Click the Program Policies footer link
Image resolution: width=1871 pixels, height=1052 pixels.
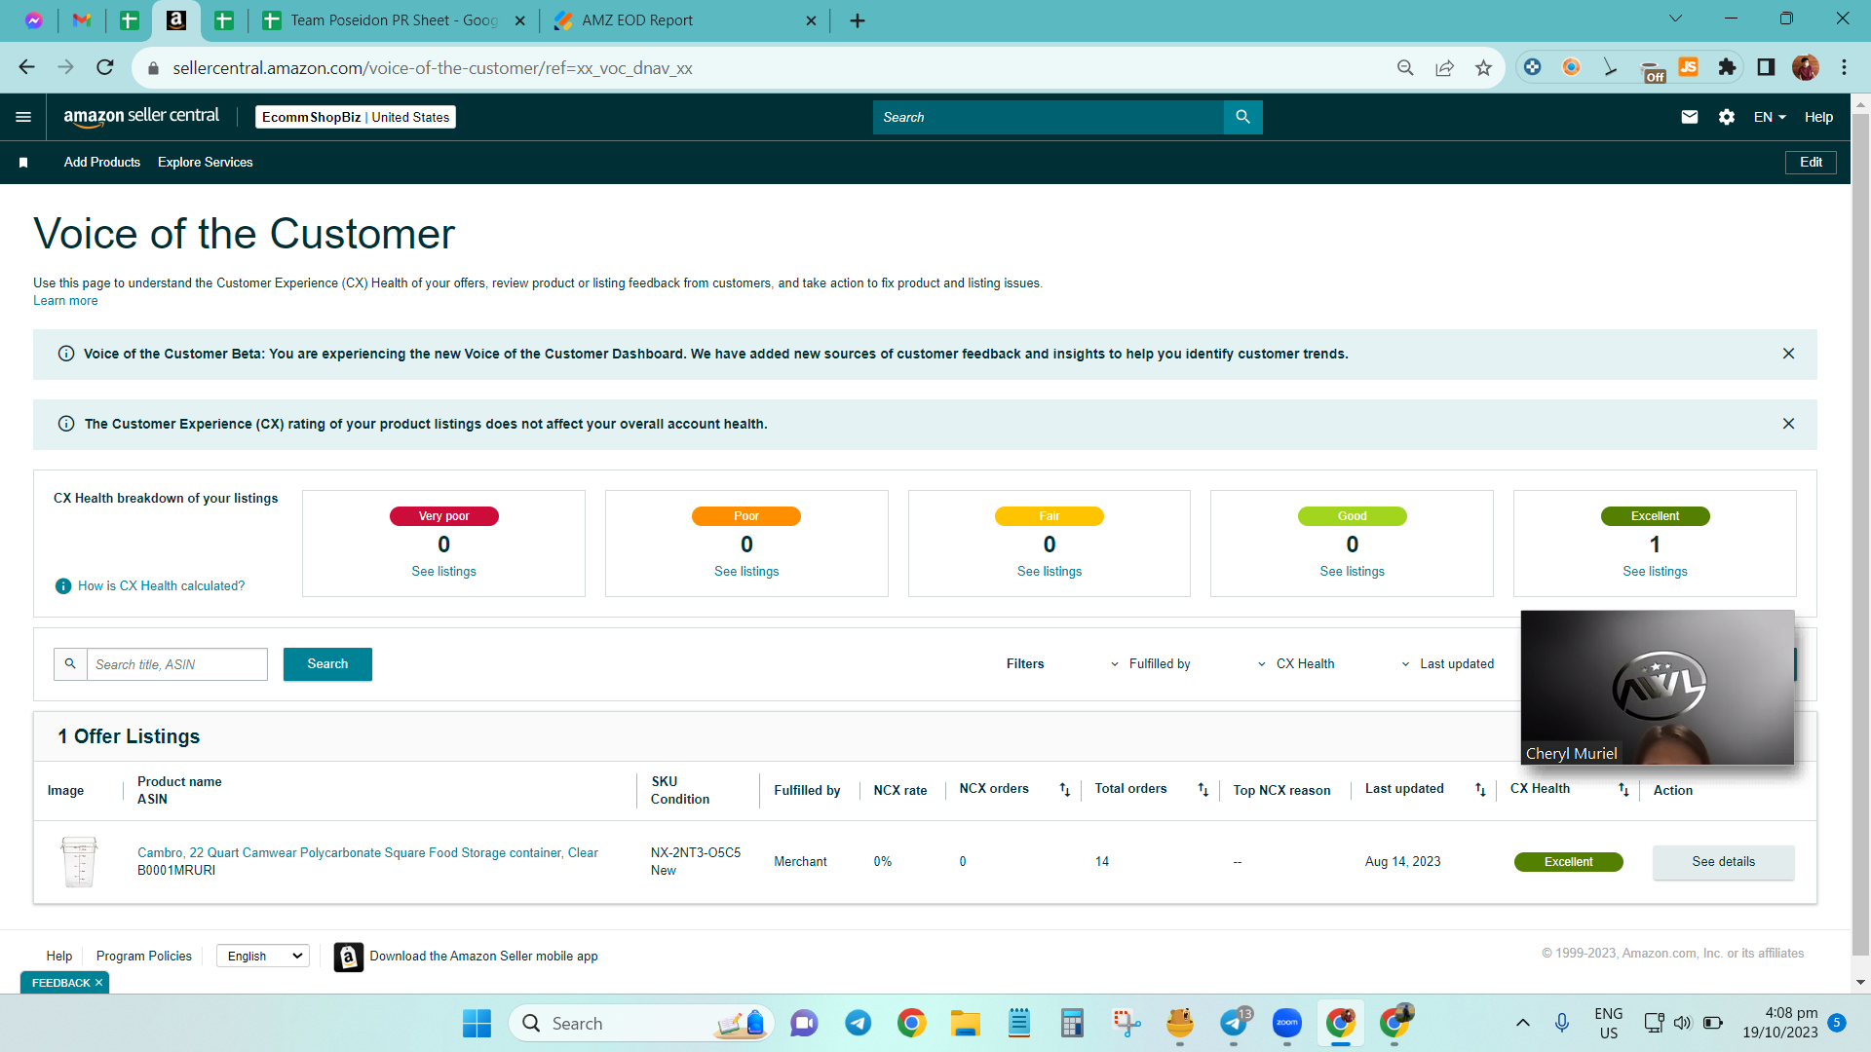point(144,957)
